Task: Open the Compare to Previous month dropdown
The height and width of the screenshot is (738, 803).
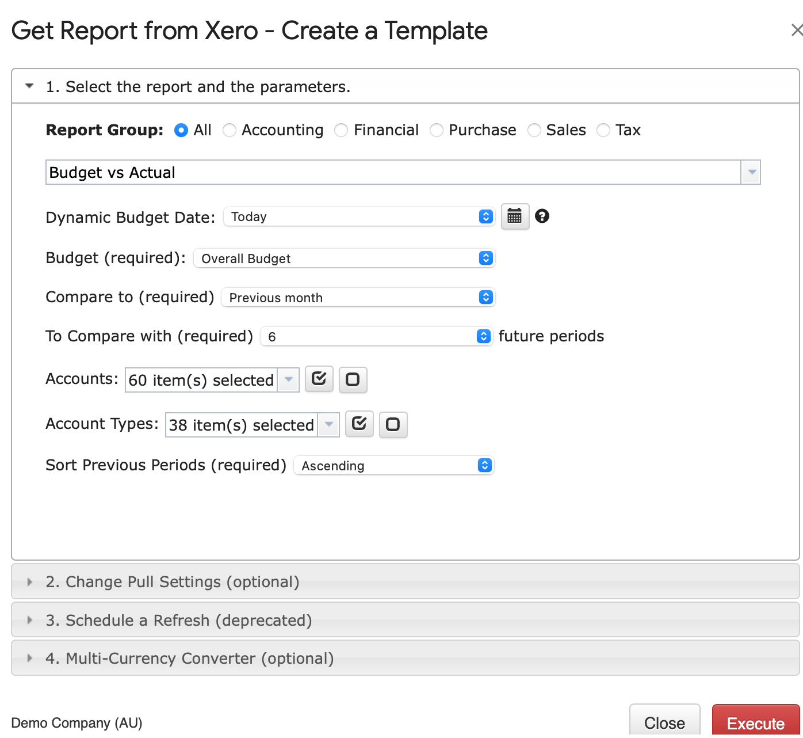Action: (x=358, y=297)
